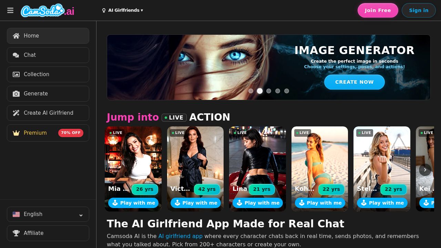The image size is (441, 248).
Task: Click the joystick icon on Mia's button
Action: (x=115, y=203)
